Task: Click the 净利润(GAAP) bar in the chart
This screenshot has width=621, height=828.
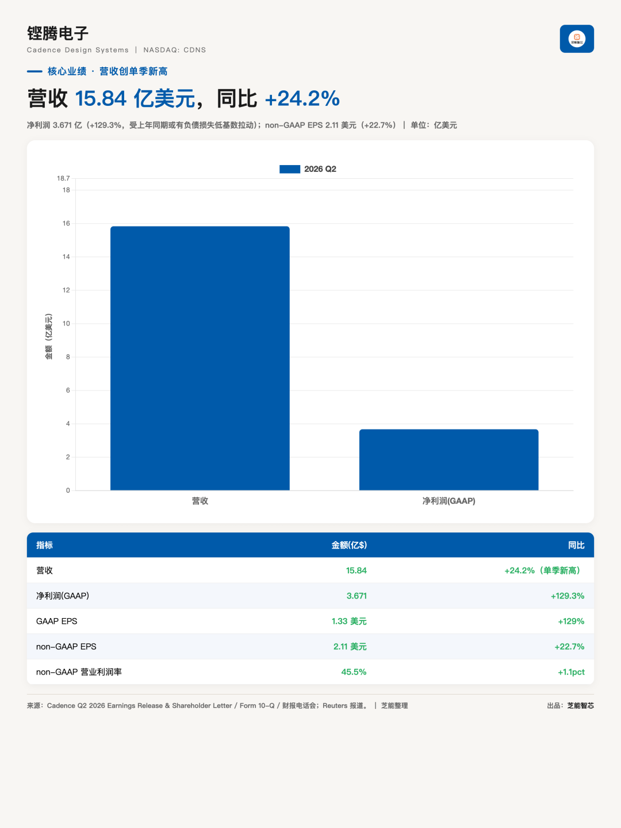Action: 449,460
